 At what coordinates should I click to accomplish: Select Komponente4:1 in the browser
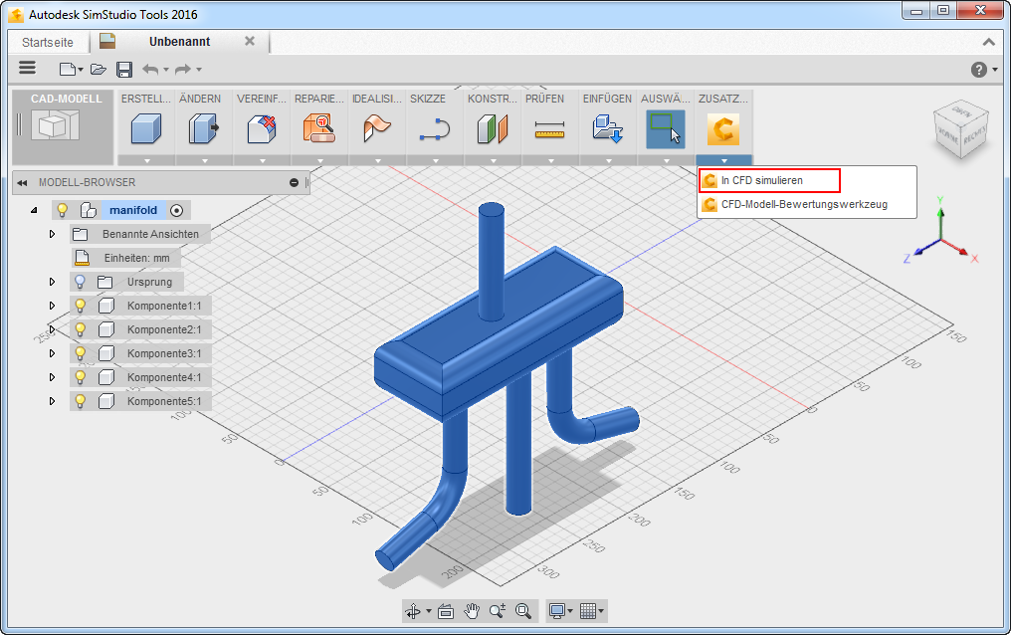pos(164,377)
